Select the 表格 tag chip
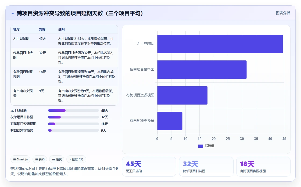The height and width of the screenshot is (187, 301). [x=40, y=159]
